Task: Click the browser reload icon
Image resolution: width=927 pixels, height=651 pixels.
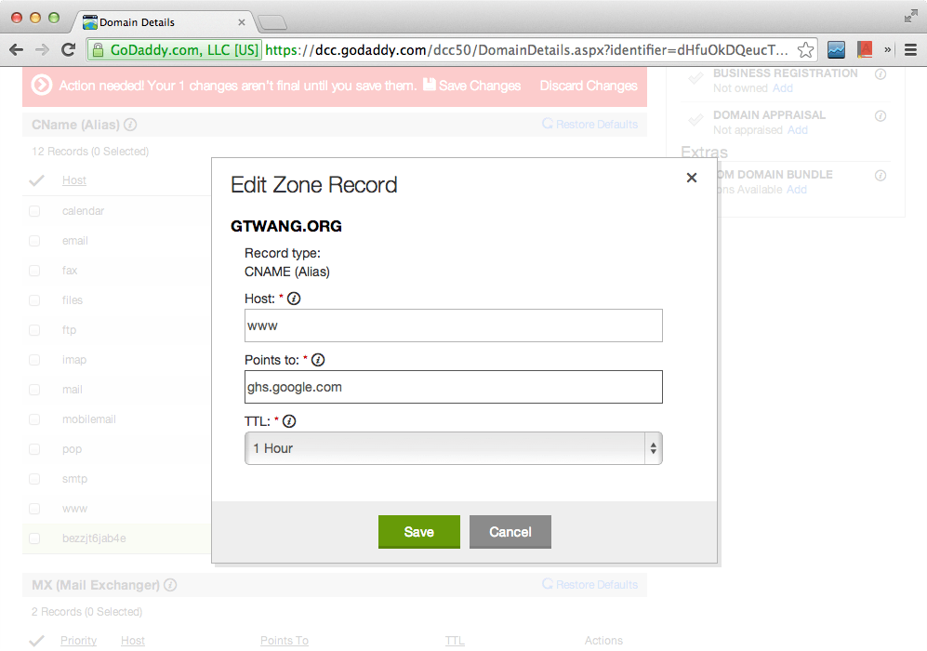Action: [x=68, y=49]
